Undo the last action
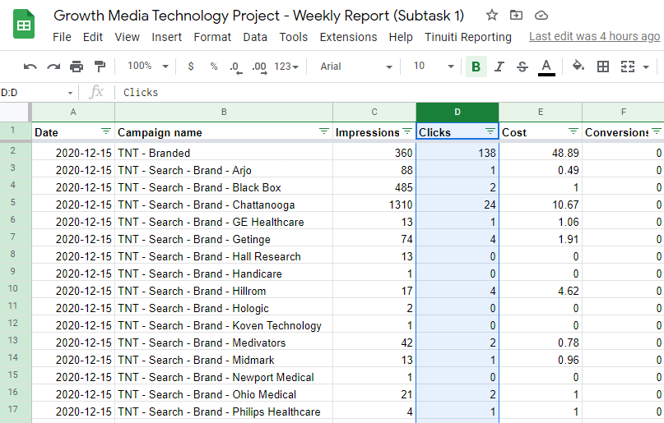 point(30,67)
